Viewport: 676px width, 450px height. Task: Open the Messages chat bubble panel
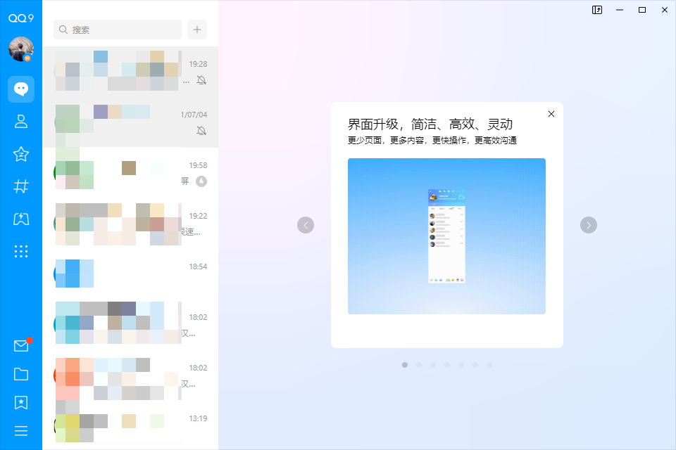point(21,89)
